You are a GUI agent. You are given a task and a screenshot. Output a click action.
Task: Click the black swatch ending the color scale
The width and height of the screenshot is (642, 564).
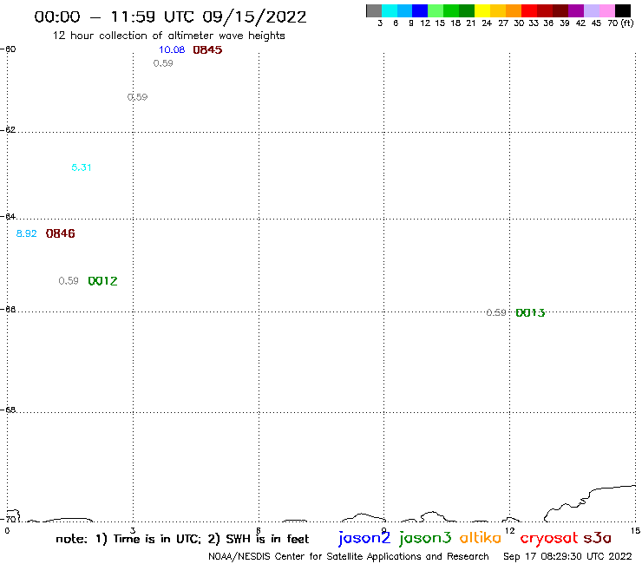[x=623, y=11]
